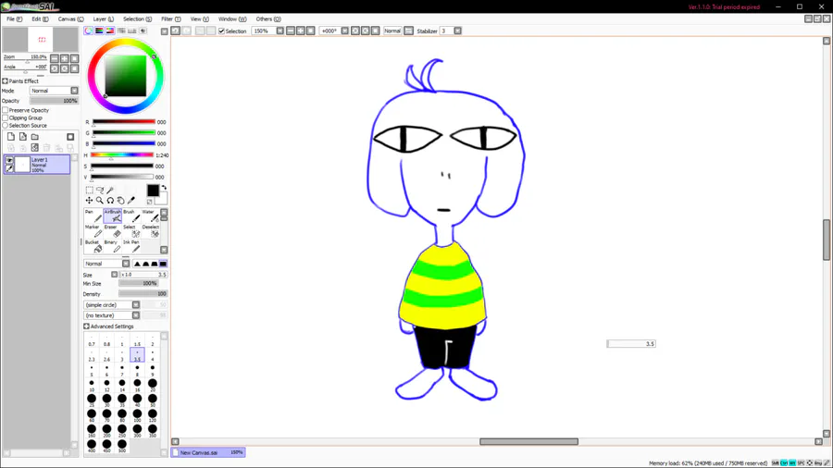The height and width of the screenshot is (468, 833).
Task: Click the canvas horizontal scrollbar thumb
Action: 528,441
